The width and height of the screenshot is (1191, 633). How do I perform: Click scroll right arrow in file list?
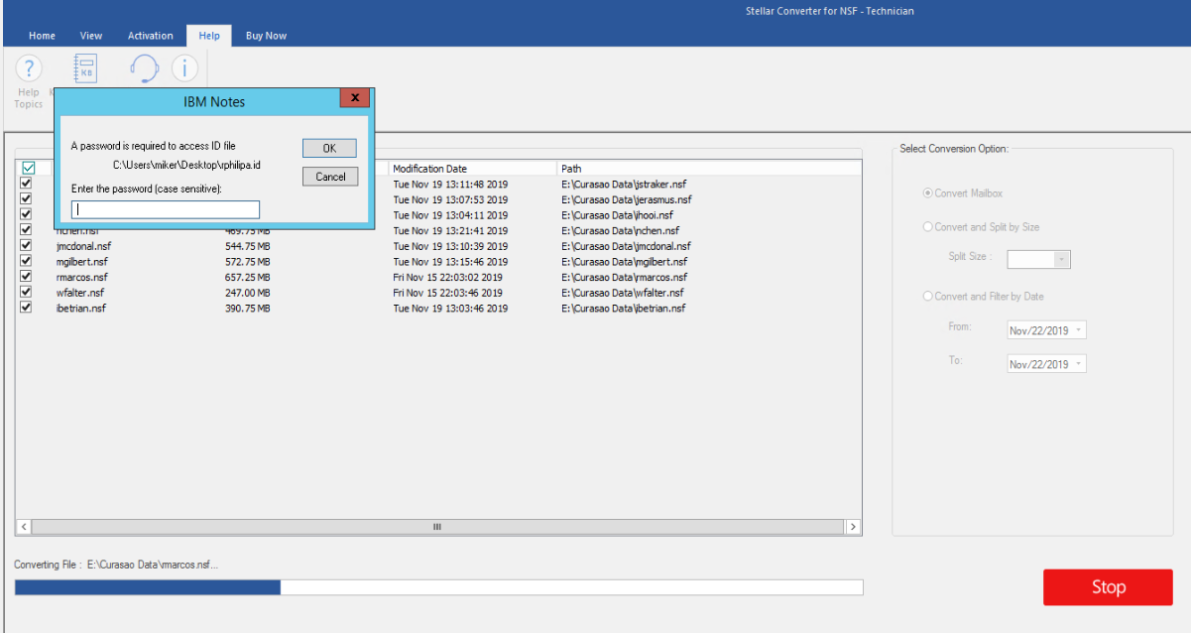coord(852,527)
